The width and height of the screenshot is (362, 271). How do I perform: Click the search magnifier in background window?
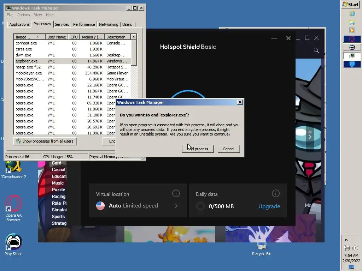(x=316, y=50)
